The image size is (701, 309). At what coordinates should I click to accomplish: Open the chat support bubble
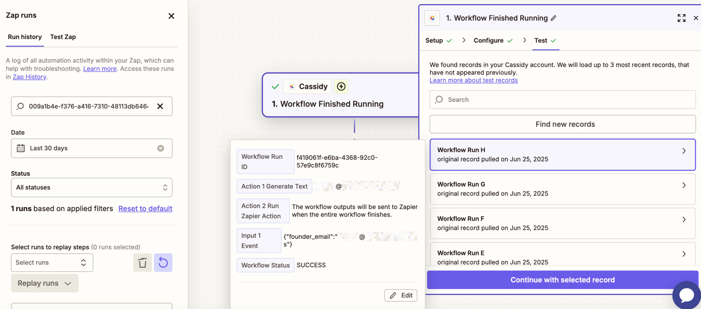(x=686, y=295)
